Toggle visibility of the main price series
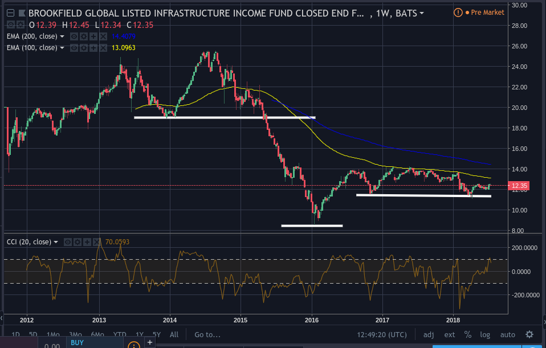Image resolution: width=546 pixels, height=348 pixels. click(11, 24)
